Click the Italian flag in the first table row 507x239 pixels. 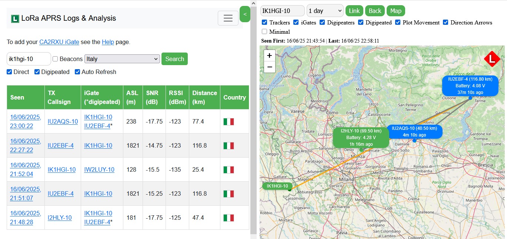229,122
